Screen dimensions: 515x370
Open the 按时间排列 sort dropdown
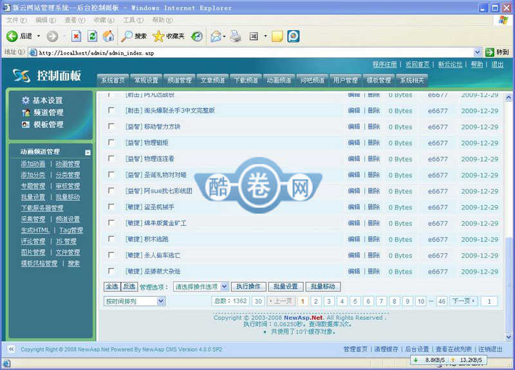[x=135, y=301]
